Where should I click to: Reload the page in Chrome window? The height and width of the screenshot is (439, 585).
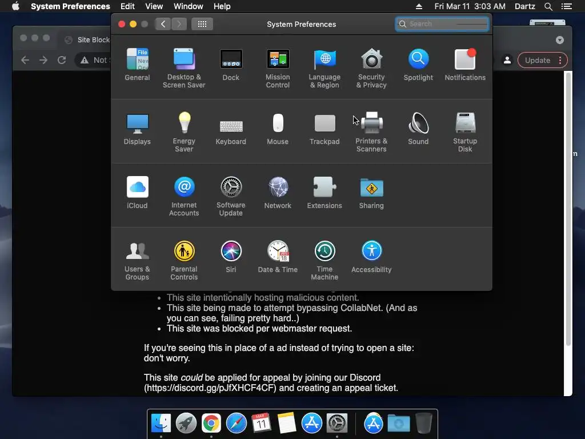click(x=62, y=60)
